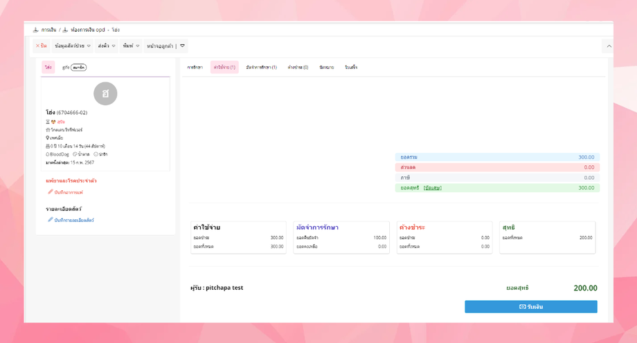
Task: Click the birthday cake age icon
Action: [48, 146]
